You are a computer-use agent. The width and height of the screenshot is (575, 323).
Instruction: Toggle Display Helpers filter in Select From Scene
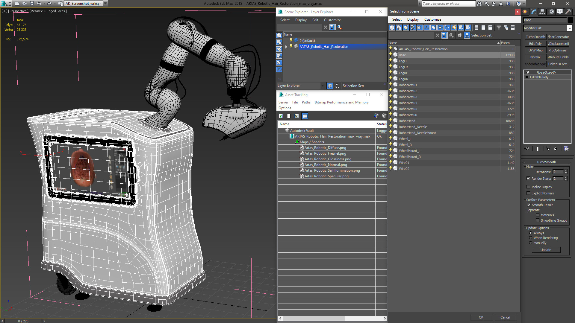click(x=419, y=28)
